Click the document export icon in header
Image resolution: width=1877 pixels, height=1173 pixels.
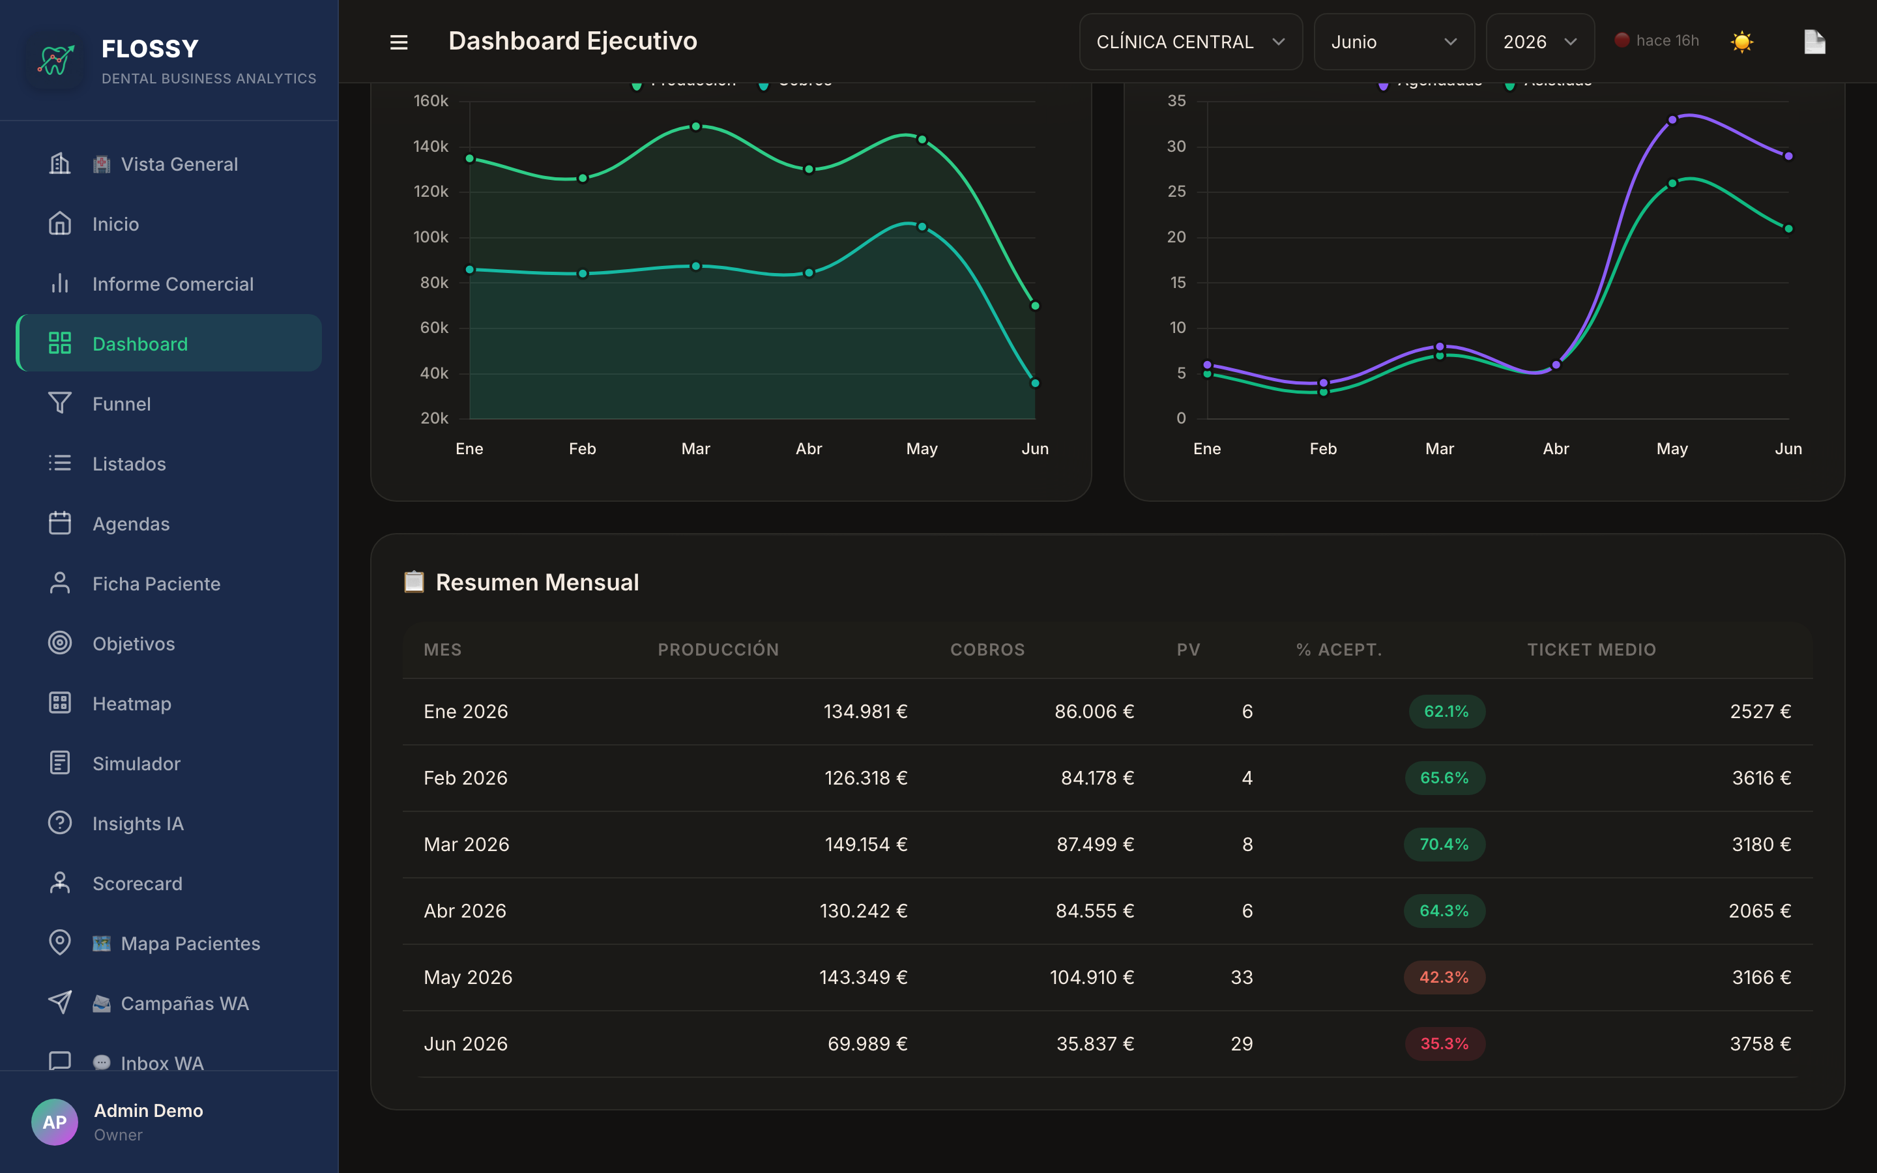pos(1814,42)
